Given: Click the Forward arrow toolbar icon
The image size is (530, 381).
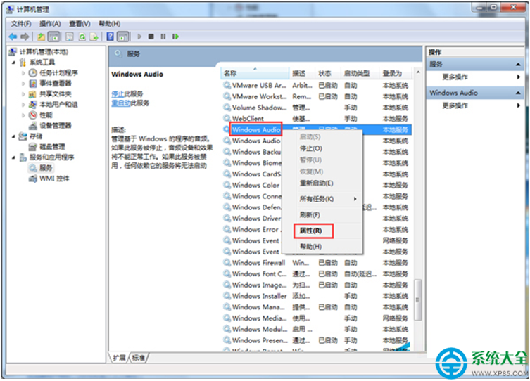Looking at the screenshot, I should click(x=25, y=37).
